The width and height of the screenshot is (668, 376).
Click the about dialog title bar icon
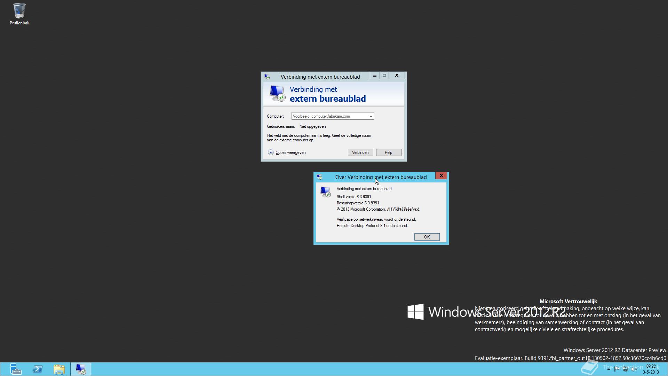pyautogui.click(x=319, y=177)
